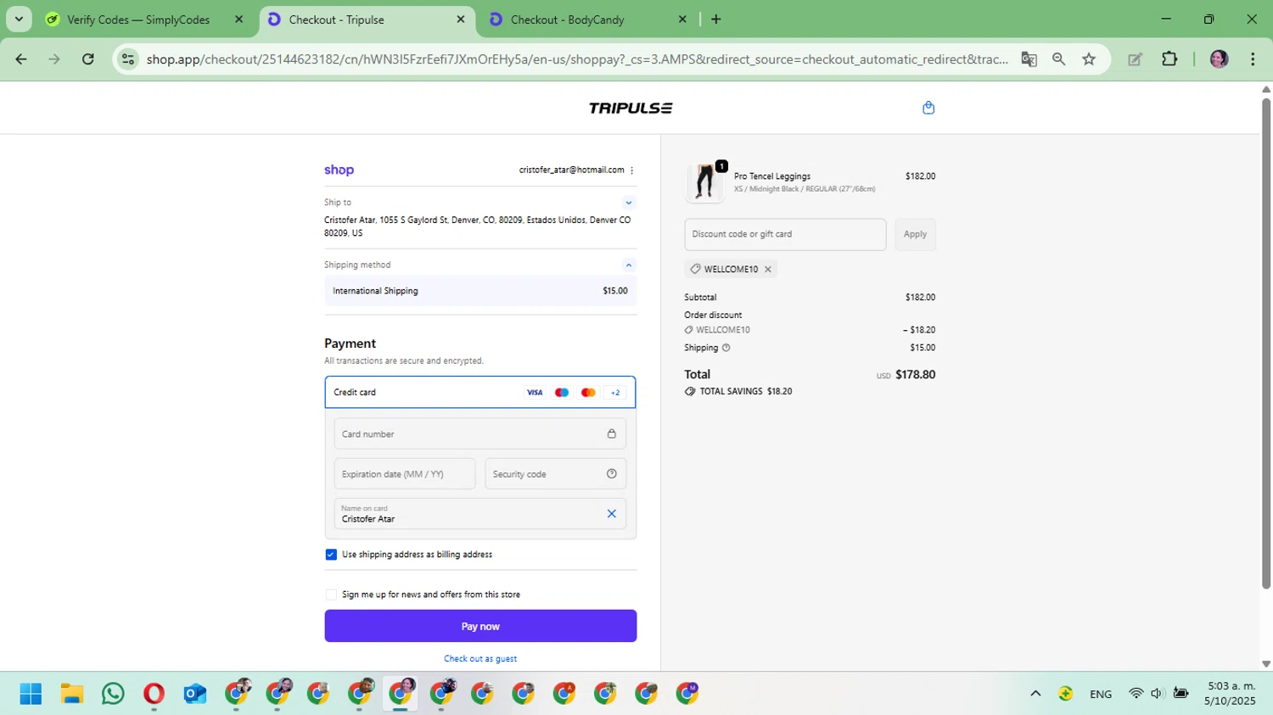The image size is (1273, 715).
Task: Click the Visa card logo
Action: click(535, 393)
